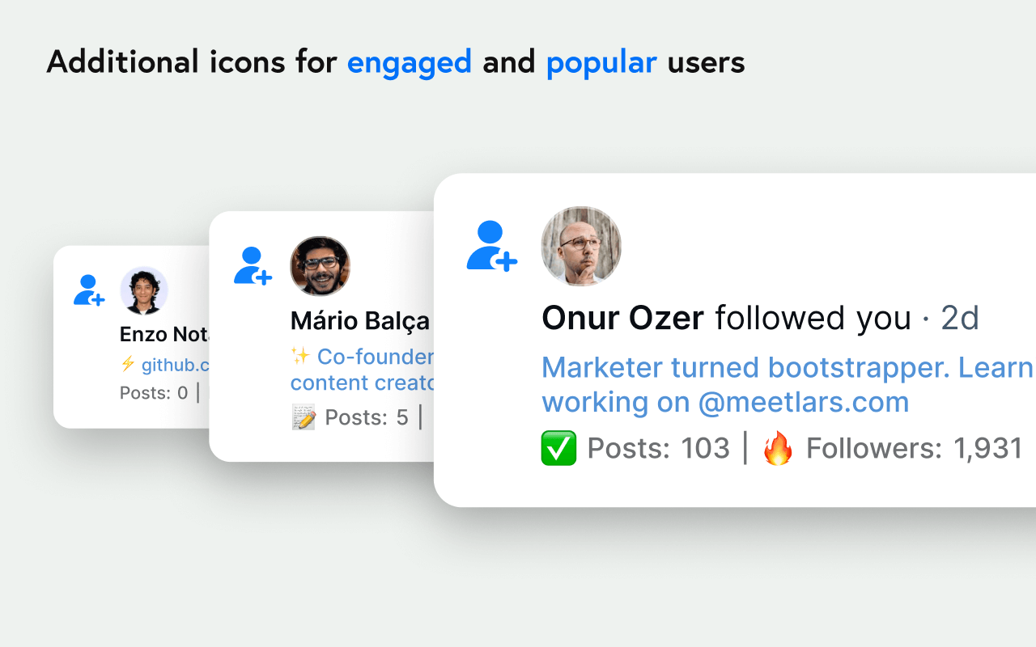Image resolution: width=1036 pixels, height=647 pixels.
Task: Open Mário Balça's profile avatar
Action: pos(320,265)
